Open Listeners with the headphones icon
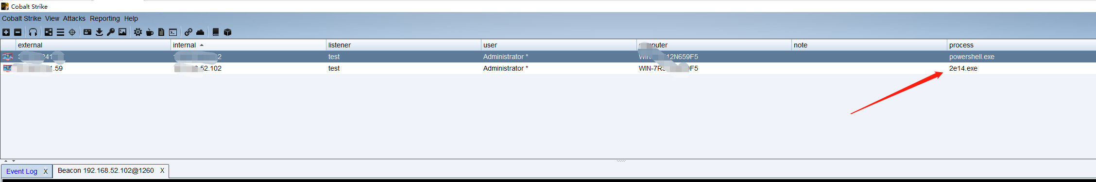Screen dimensions: 1096x182 tap(33, 32)
